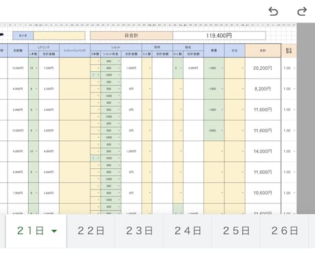Select the 指名 amount cell in the 20,200円 row
Viewport: 315px width, 260px height.
coord(193,68)
